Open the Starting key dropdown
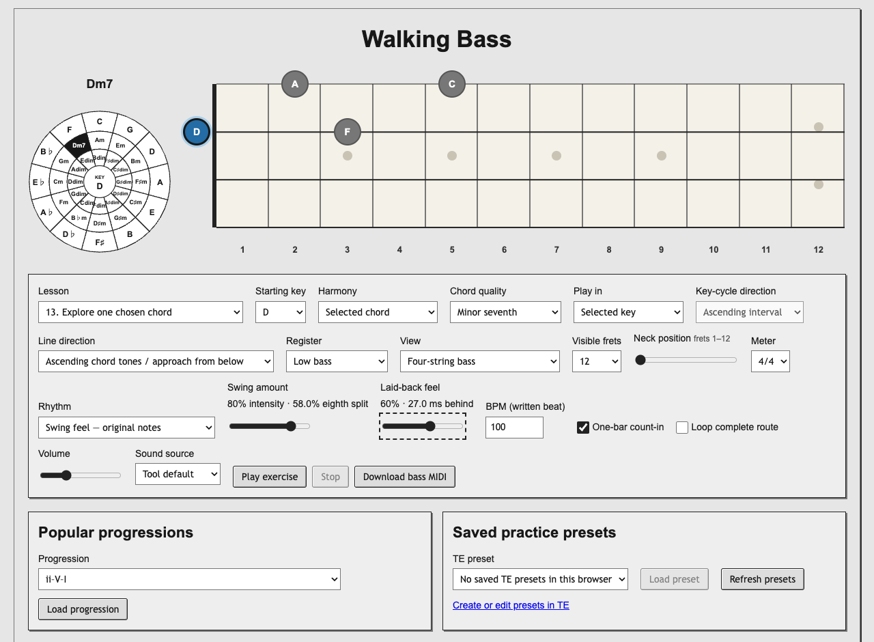 281,312
